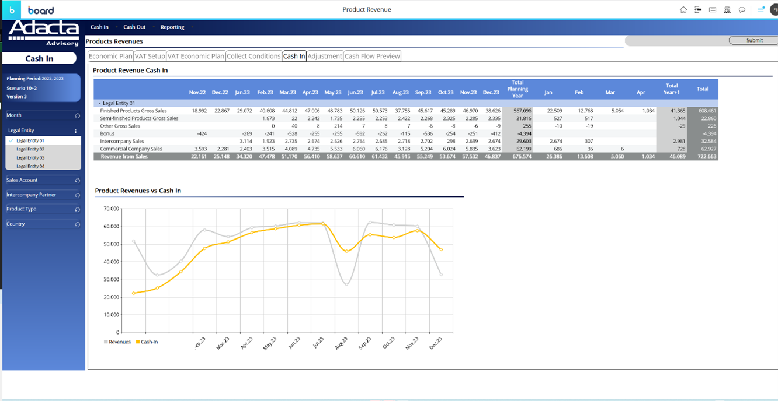Select Legal Entity 04 in list
The image size is (778, 401).
click(x=30, y=166)
